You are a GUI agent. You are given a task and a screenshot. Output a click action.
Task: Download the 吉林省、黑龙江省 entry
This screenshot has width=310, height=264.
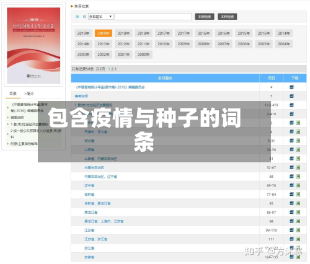(291, 203)
